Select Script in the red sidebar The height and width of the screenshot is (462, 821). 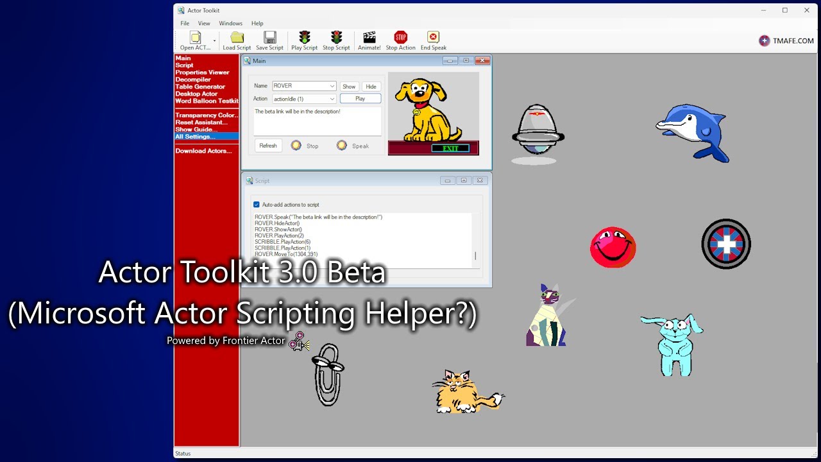184,65
